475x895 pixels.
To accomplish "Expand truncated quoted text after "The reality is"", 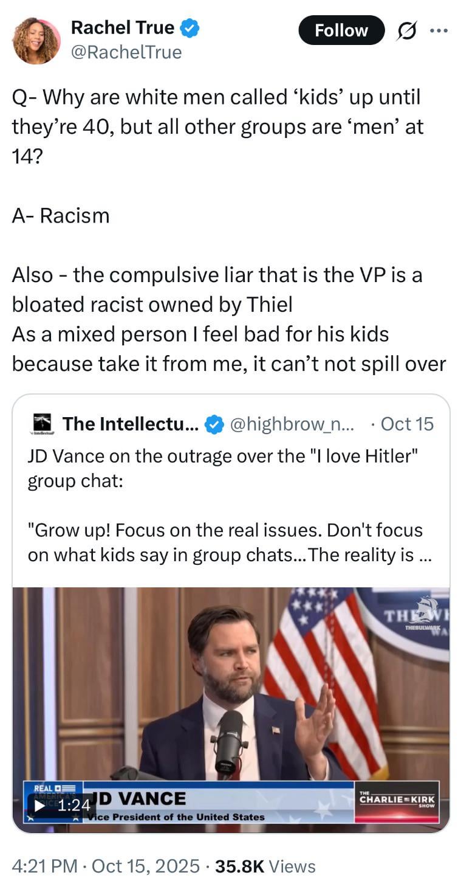I will (x=425, y=556).
